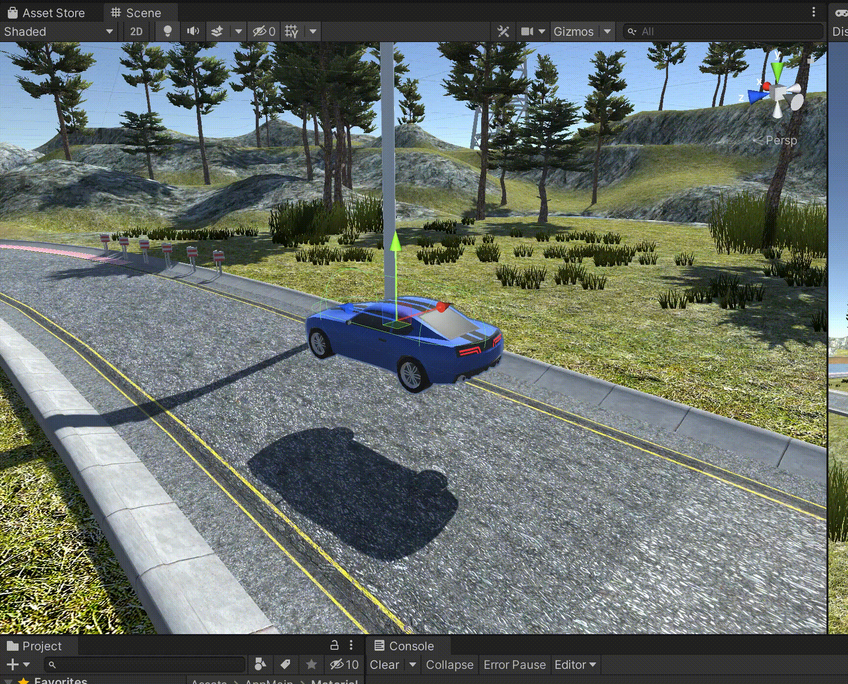Open the scene camera dropdown arrow
Viewport: 848px width, 684px height.
pyautogui.click(x=542, y=32)
